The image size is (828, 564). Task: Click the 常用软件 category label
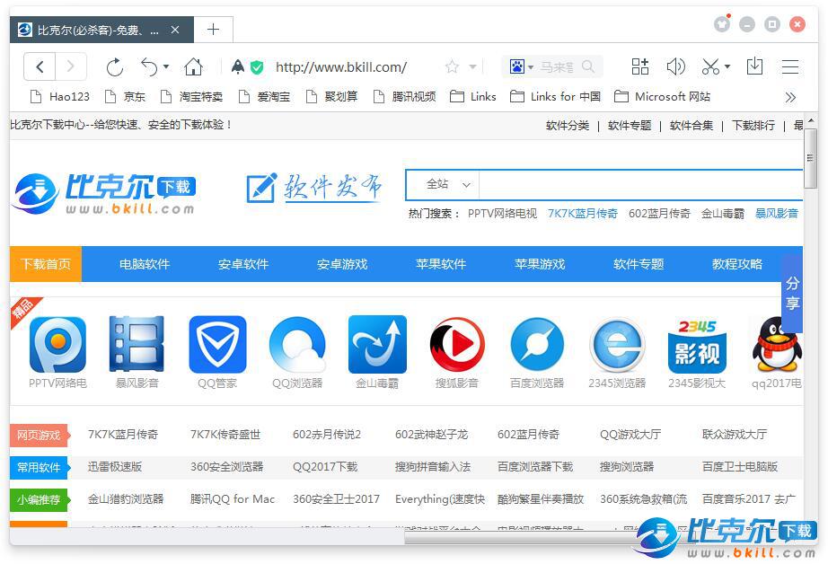(39, 467)
